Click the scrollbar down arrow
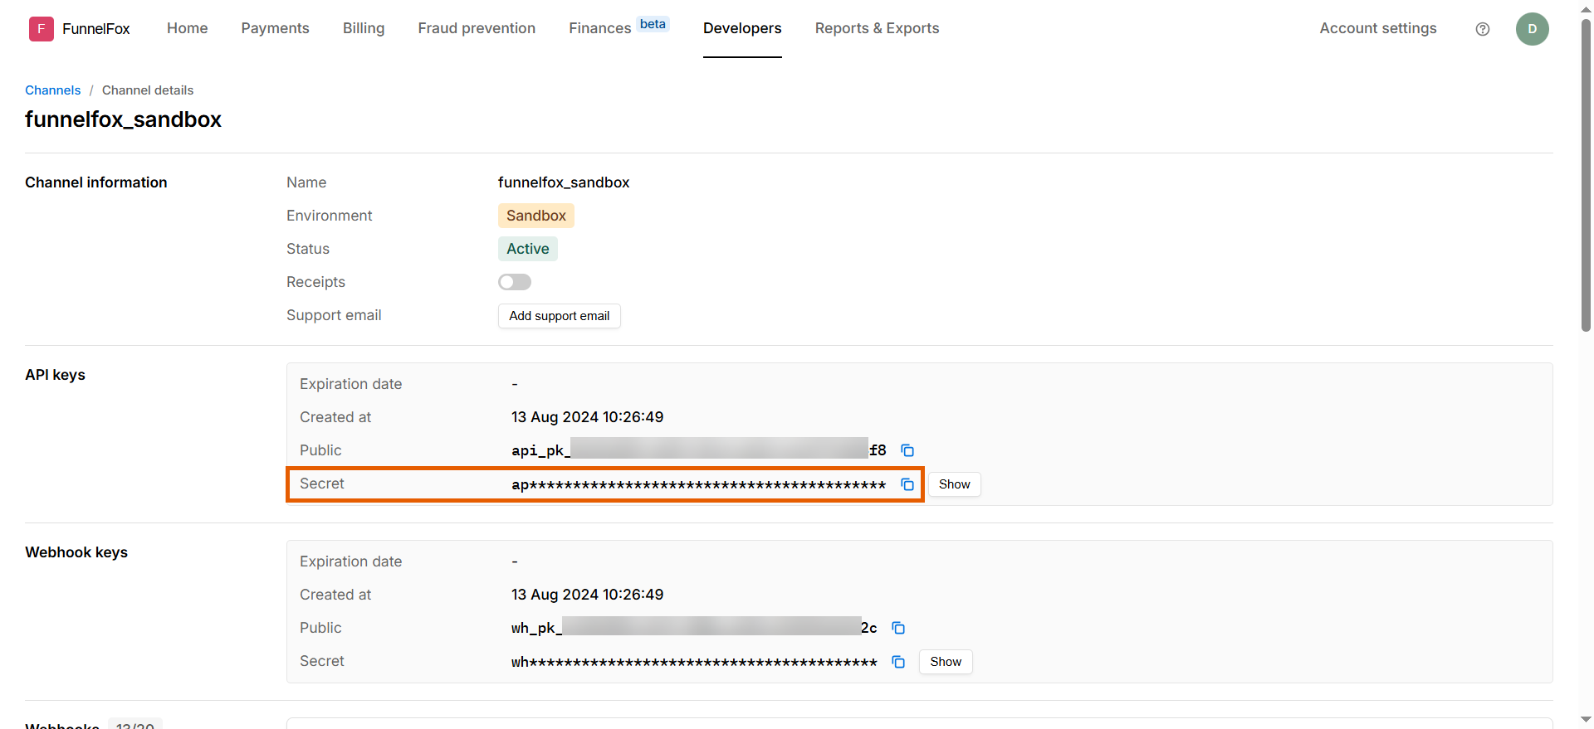This screenshot has width=1594, height=729. point(1586,720)
